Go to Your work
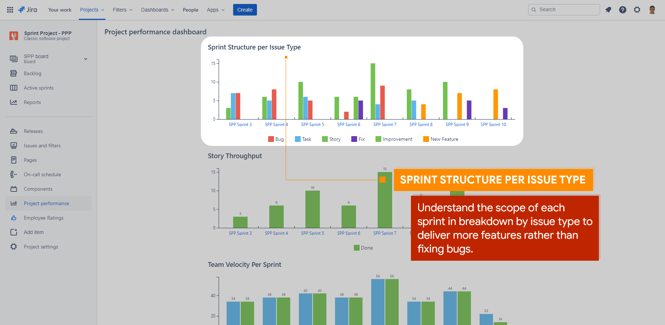Screen dimensions: 665x325 coord(60,10)
